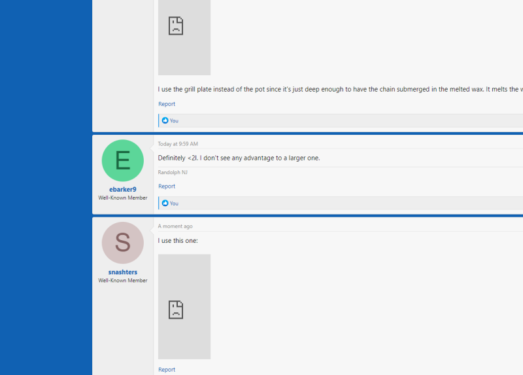
Task: Click "You" in ebarker9's likes bar
Action: 174,203
